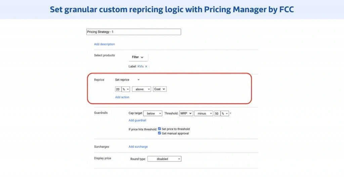Open the guardrail percent unit dropdown
Image resolution: width=344 pixels, height=177 pixels.
pos(225,114)
